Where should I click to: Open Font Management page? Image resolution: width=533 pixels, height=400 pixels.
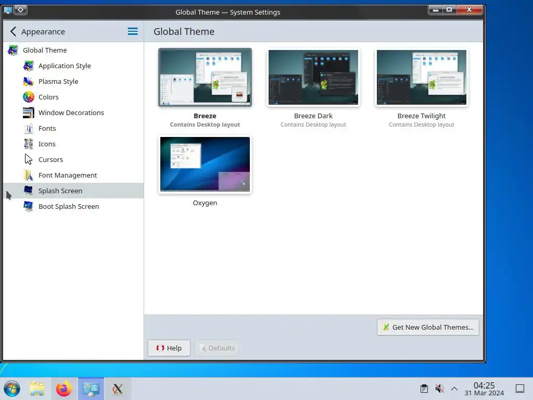click(73, 175)
